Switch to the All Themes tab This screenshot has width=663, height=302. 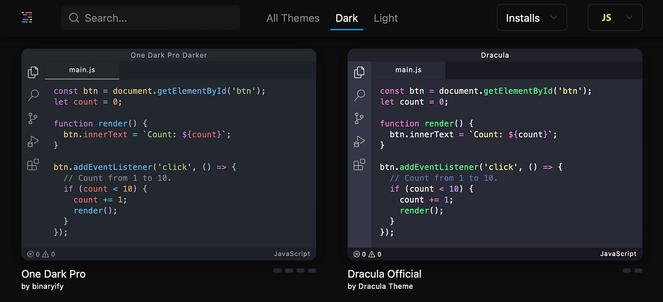[x=293, y=18]
